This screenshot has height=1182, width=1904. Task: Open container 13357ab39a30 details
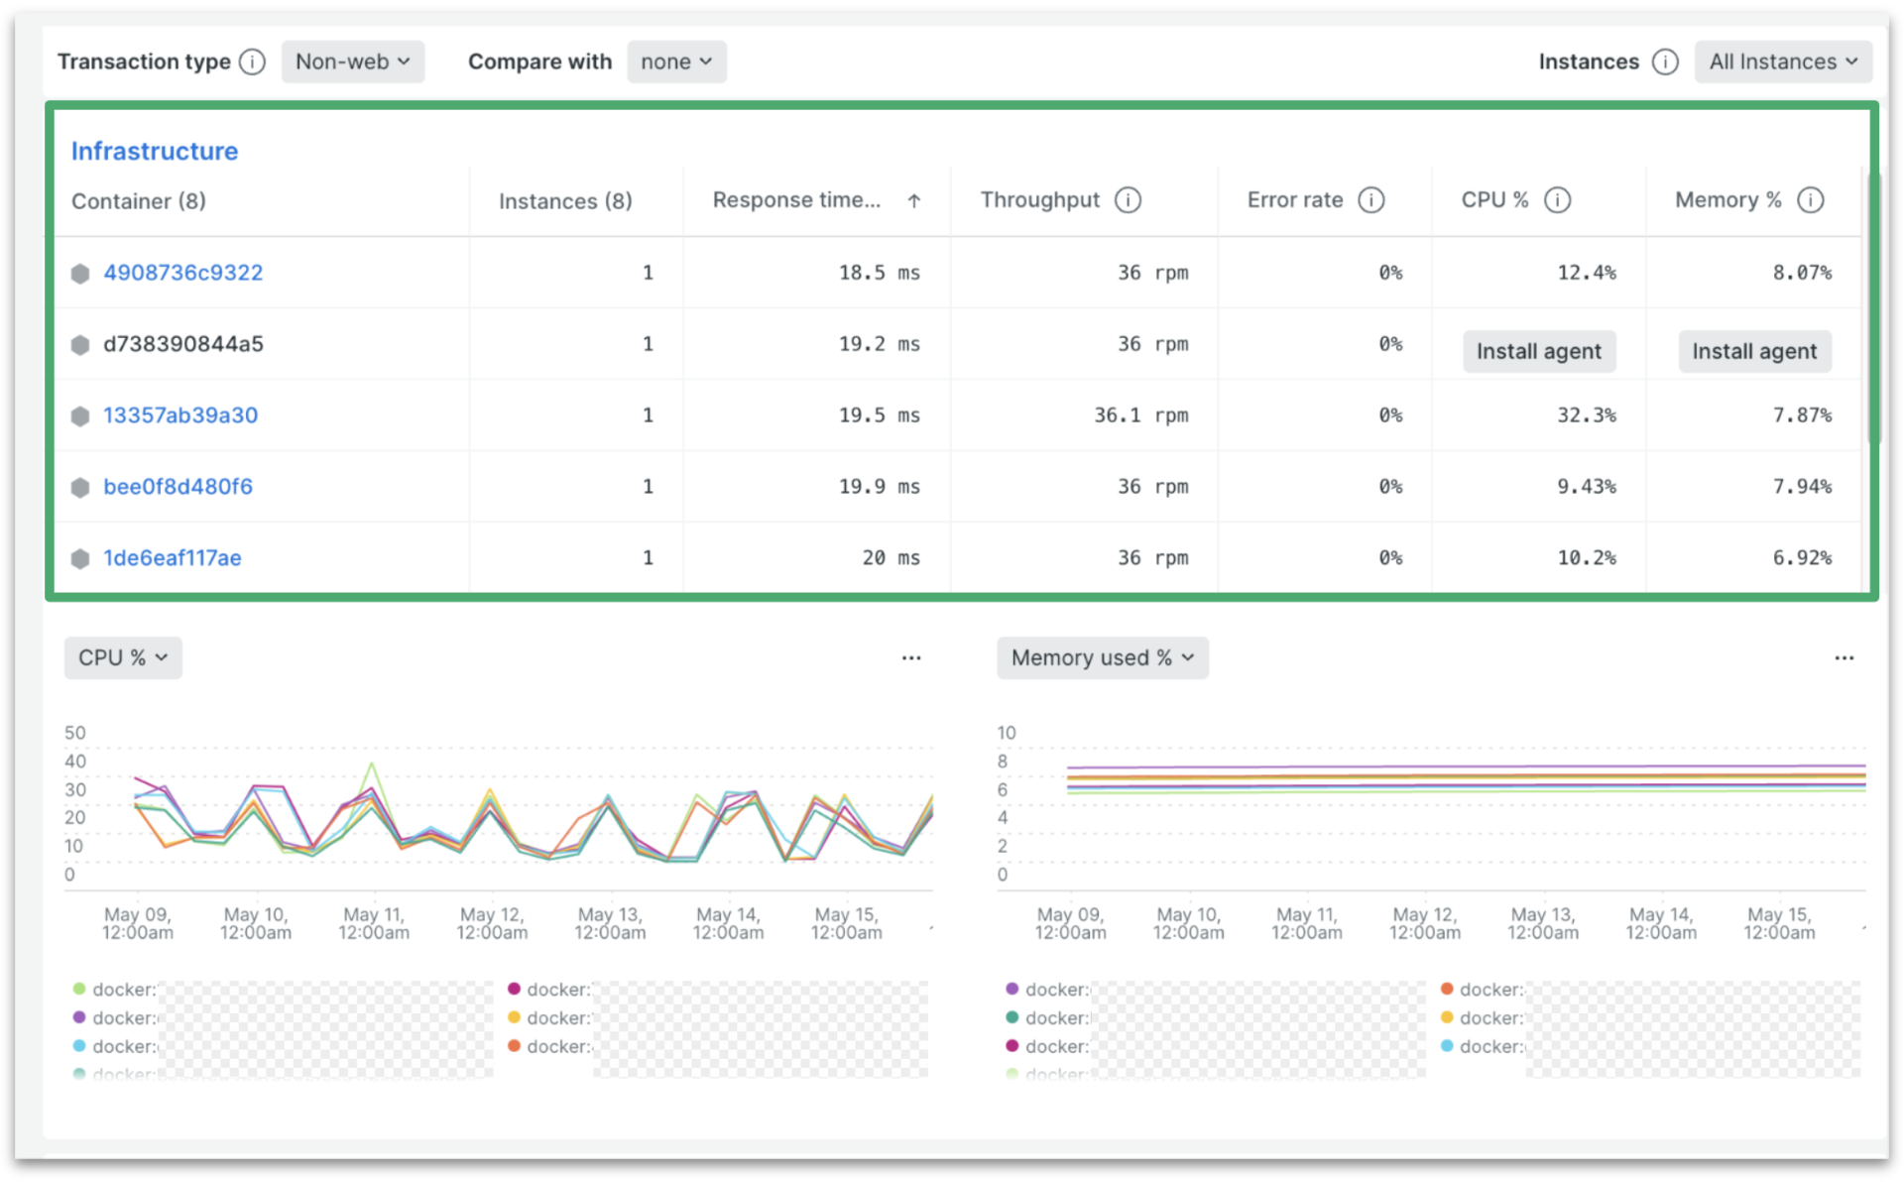click(180, 415)
